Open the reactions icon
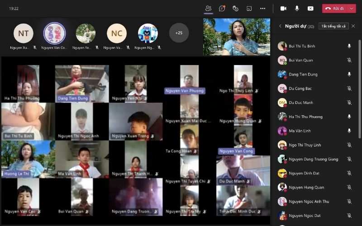 pos(235,8)
